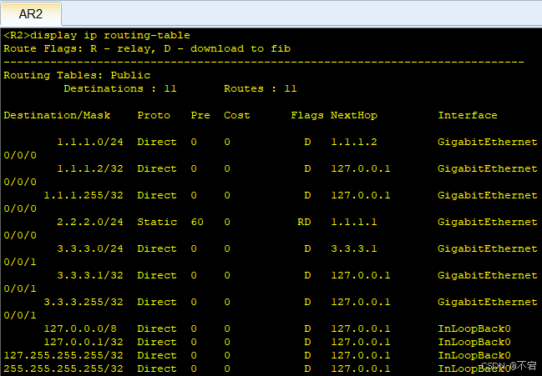Click the GigabitEthernet interface of 3.3.3.1/32

click(488, 275)
